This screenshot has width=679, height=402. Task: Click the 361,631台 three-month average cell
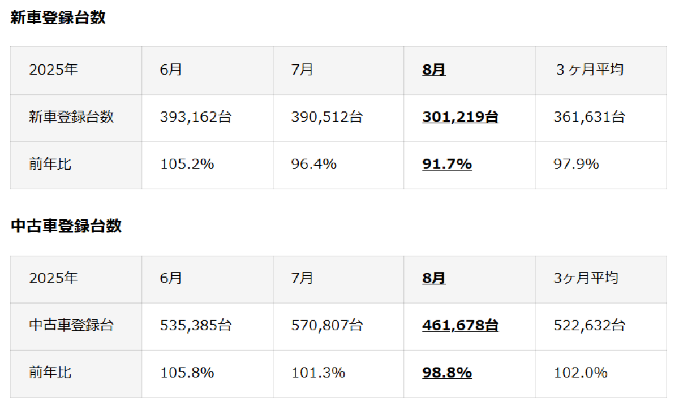pos(601,118)
